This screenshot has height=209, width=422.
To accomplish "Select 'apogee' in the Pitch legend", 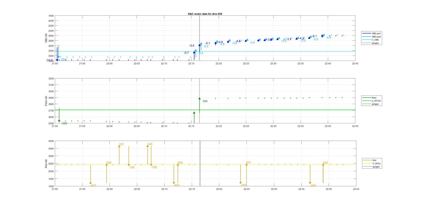I will coord(371,104).
